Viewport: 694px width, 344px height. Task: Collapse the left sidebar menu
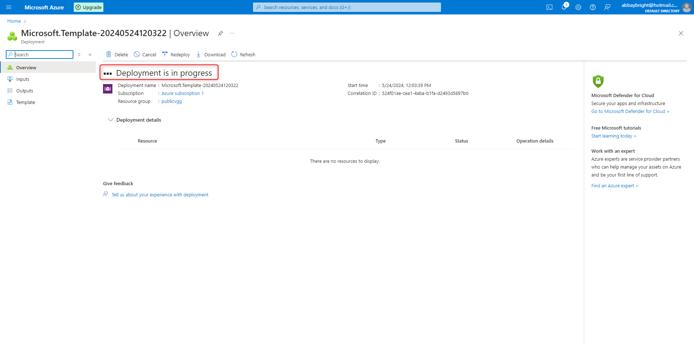pos(90,55)
